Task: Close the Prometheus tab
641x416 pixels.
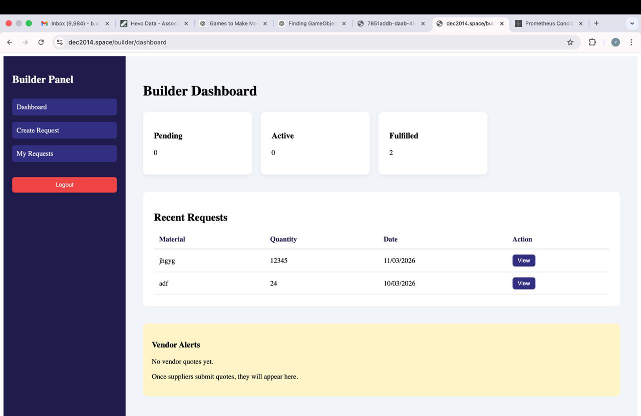Action: 580,23
